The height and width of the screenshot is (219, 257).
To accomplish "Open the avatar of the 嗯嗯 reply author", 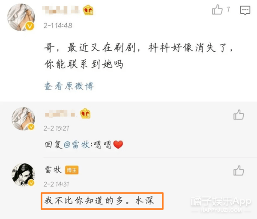I will click(x=23, y=119).
